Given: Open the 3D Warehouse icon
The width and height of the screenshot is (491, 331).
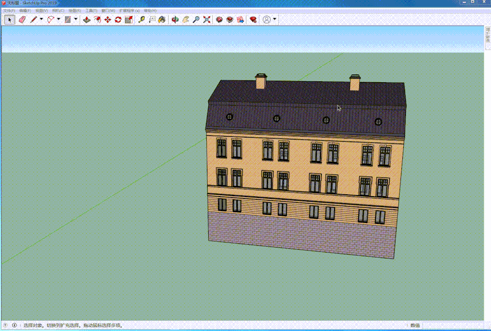Looking at the screenshot, I should pos(219,20).
